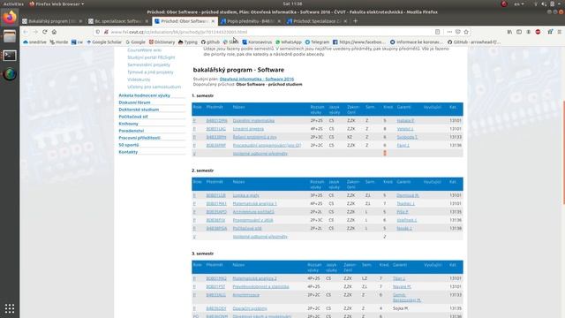Open the Koronavirus bookmark
This screenshot has width=565, height=318.
tap(257, 42)
